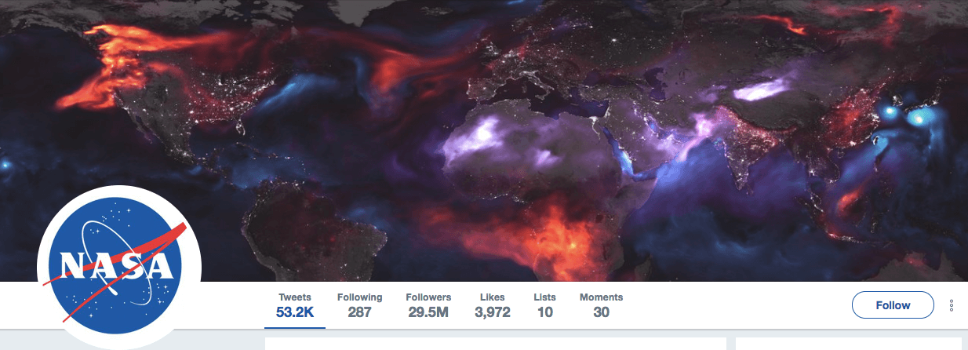The height and width of the screenshot is (350, 968).
Task: Open the NASA profile avatar logo
Action: click(119, 268)
